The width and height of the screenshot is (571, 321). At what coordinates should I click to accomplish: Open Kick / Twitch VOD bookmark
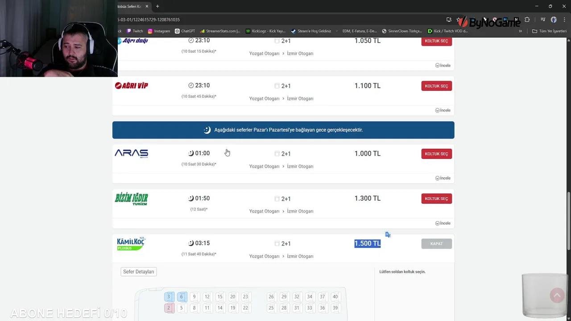(x=447, y=31)
